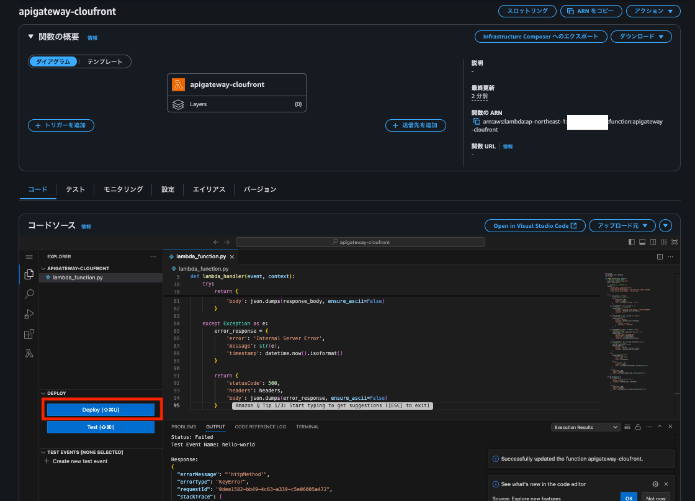Viewport: 695px width, 501px height.
Task: Open the Customize Layout icon
Action: pyautogui.click(x=663, y=242)
